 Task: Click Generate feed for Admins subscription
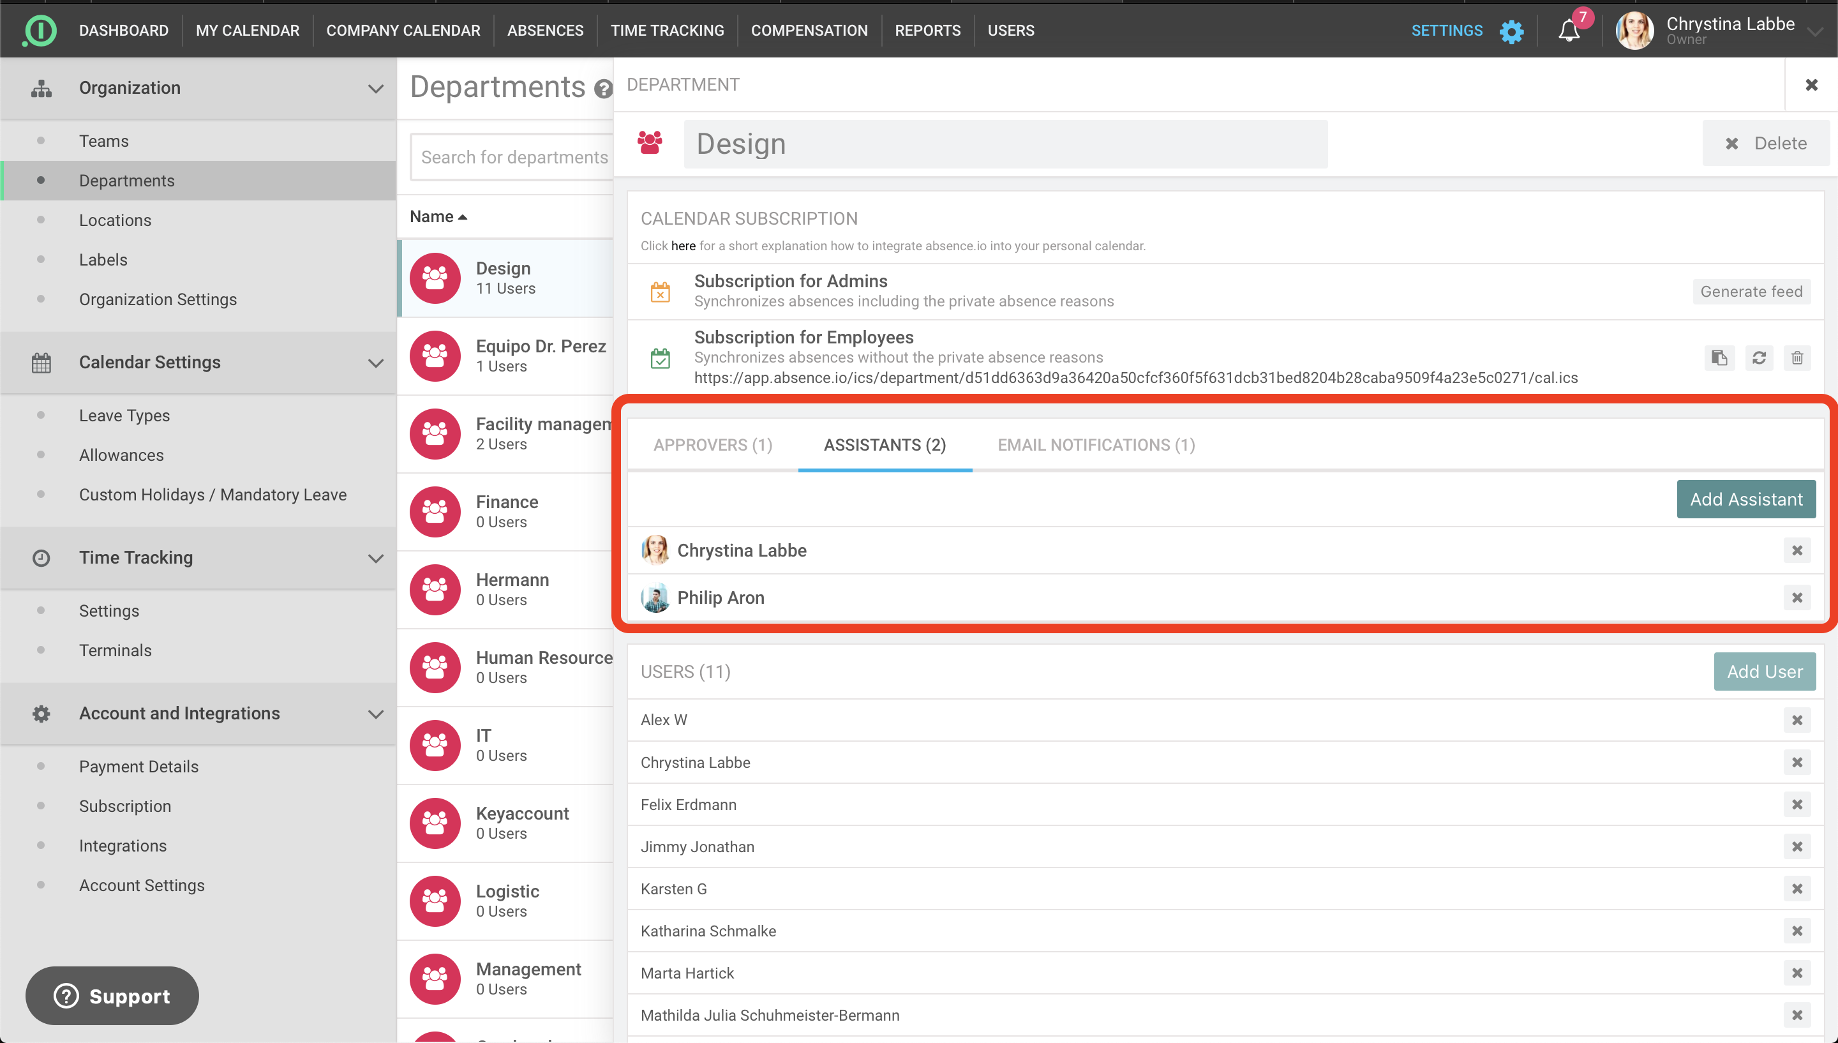click(1751, 292)
